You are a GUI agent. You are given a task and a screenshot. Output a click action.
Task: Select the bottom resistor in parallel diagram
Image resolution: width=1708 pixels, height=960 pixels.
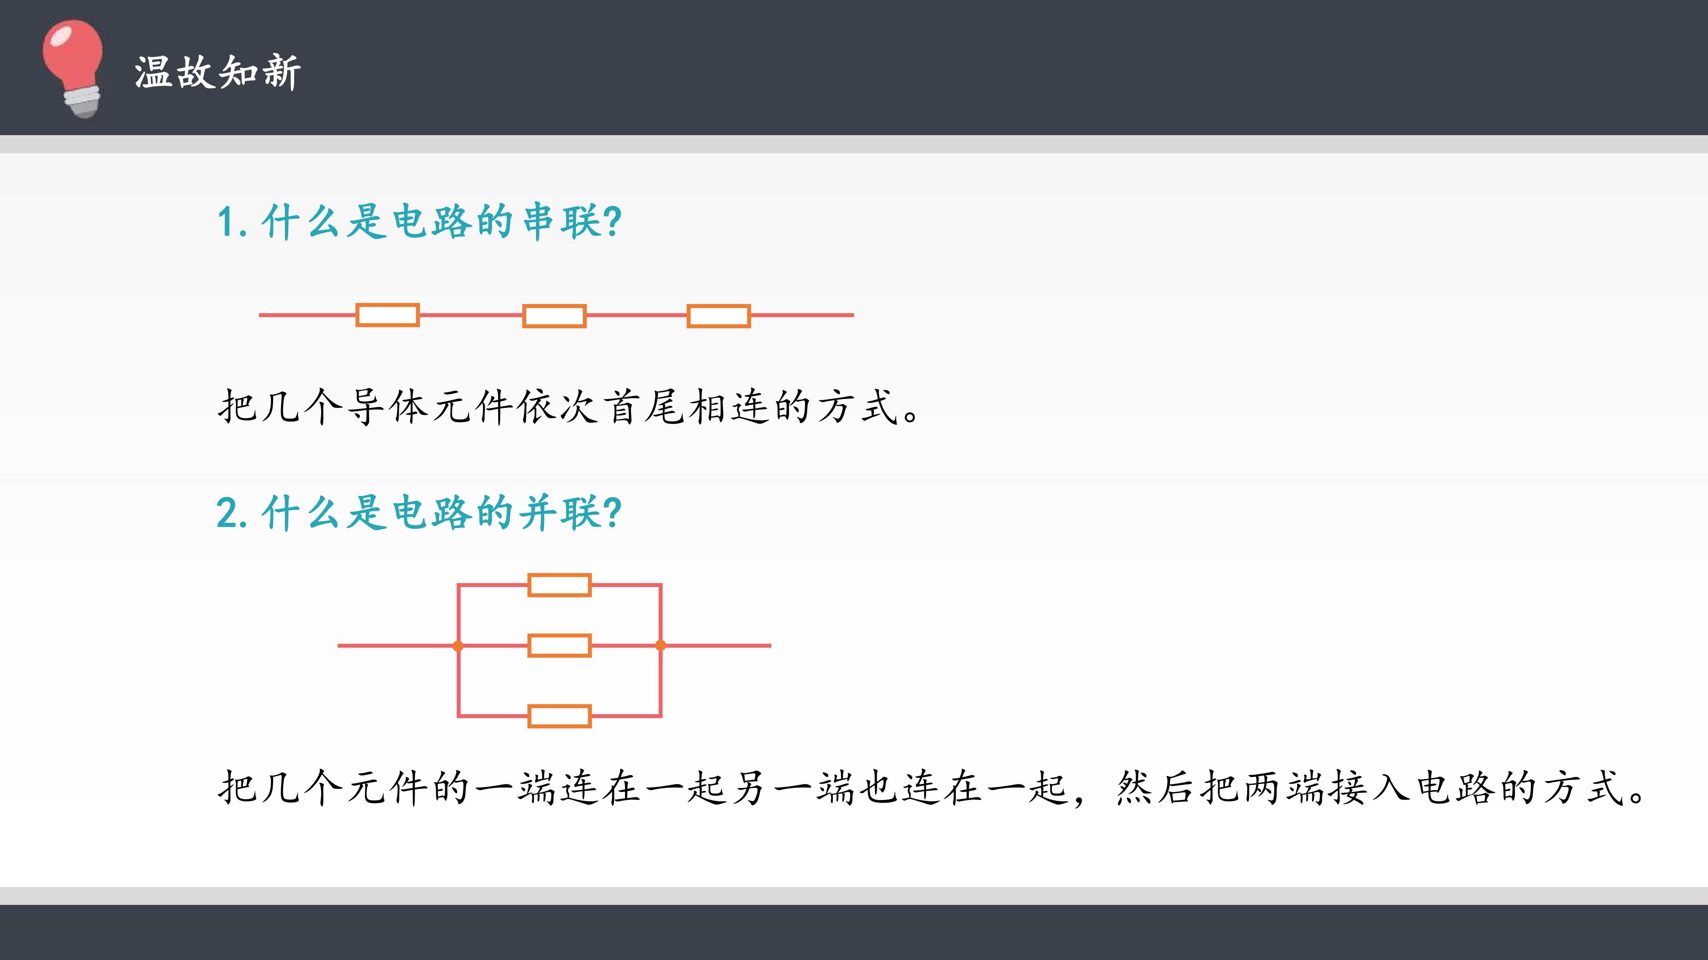pyautogui.click(x=560, y=716)
